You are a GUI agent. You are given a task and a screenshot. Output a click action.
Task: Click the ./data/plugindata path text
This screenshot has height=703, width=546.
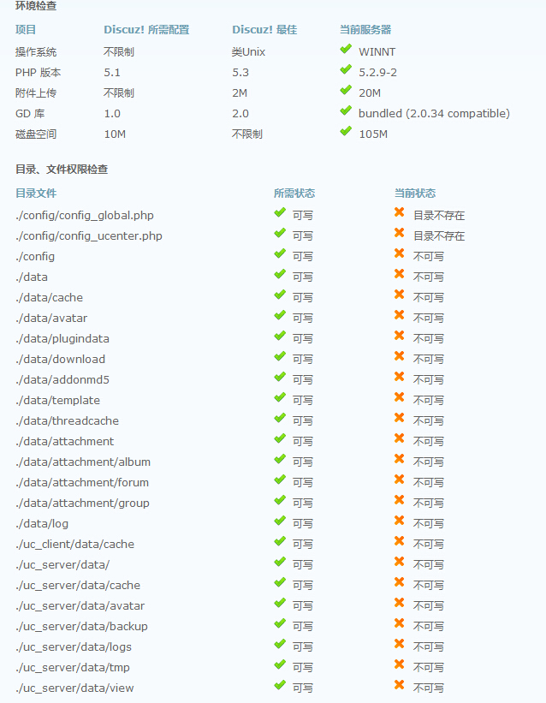click(62, 339)
